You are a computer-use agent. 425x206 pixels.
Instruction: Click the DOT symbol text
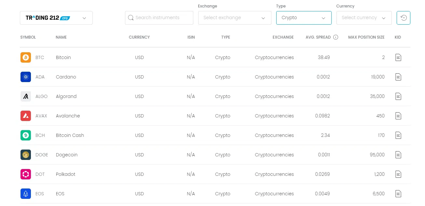40,174
